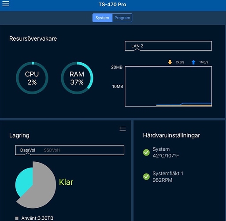Open the hamburger menu
Screen dimensions: 226x221
tap(6, 4)
